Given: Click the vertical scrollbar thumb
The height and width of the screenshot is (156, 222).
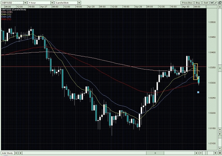Looking at the screenshot, I should [x=220, y=68].
